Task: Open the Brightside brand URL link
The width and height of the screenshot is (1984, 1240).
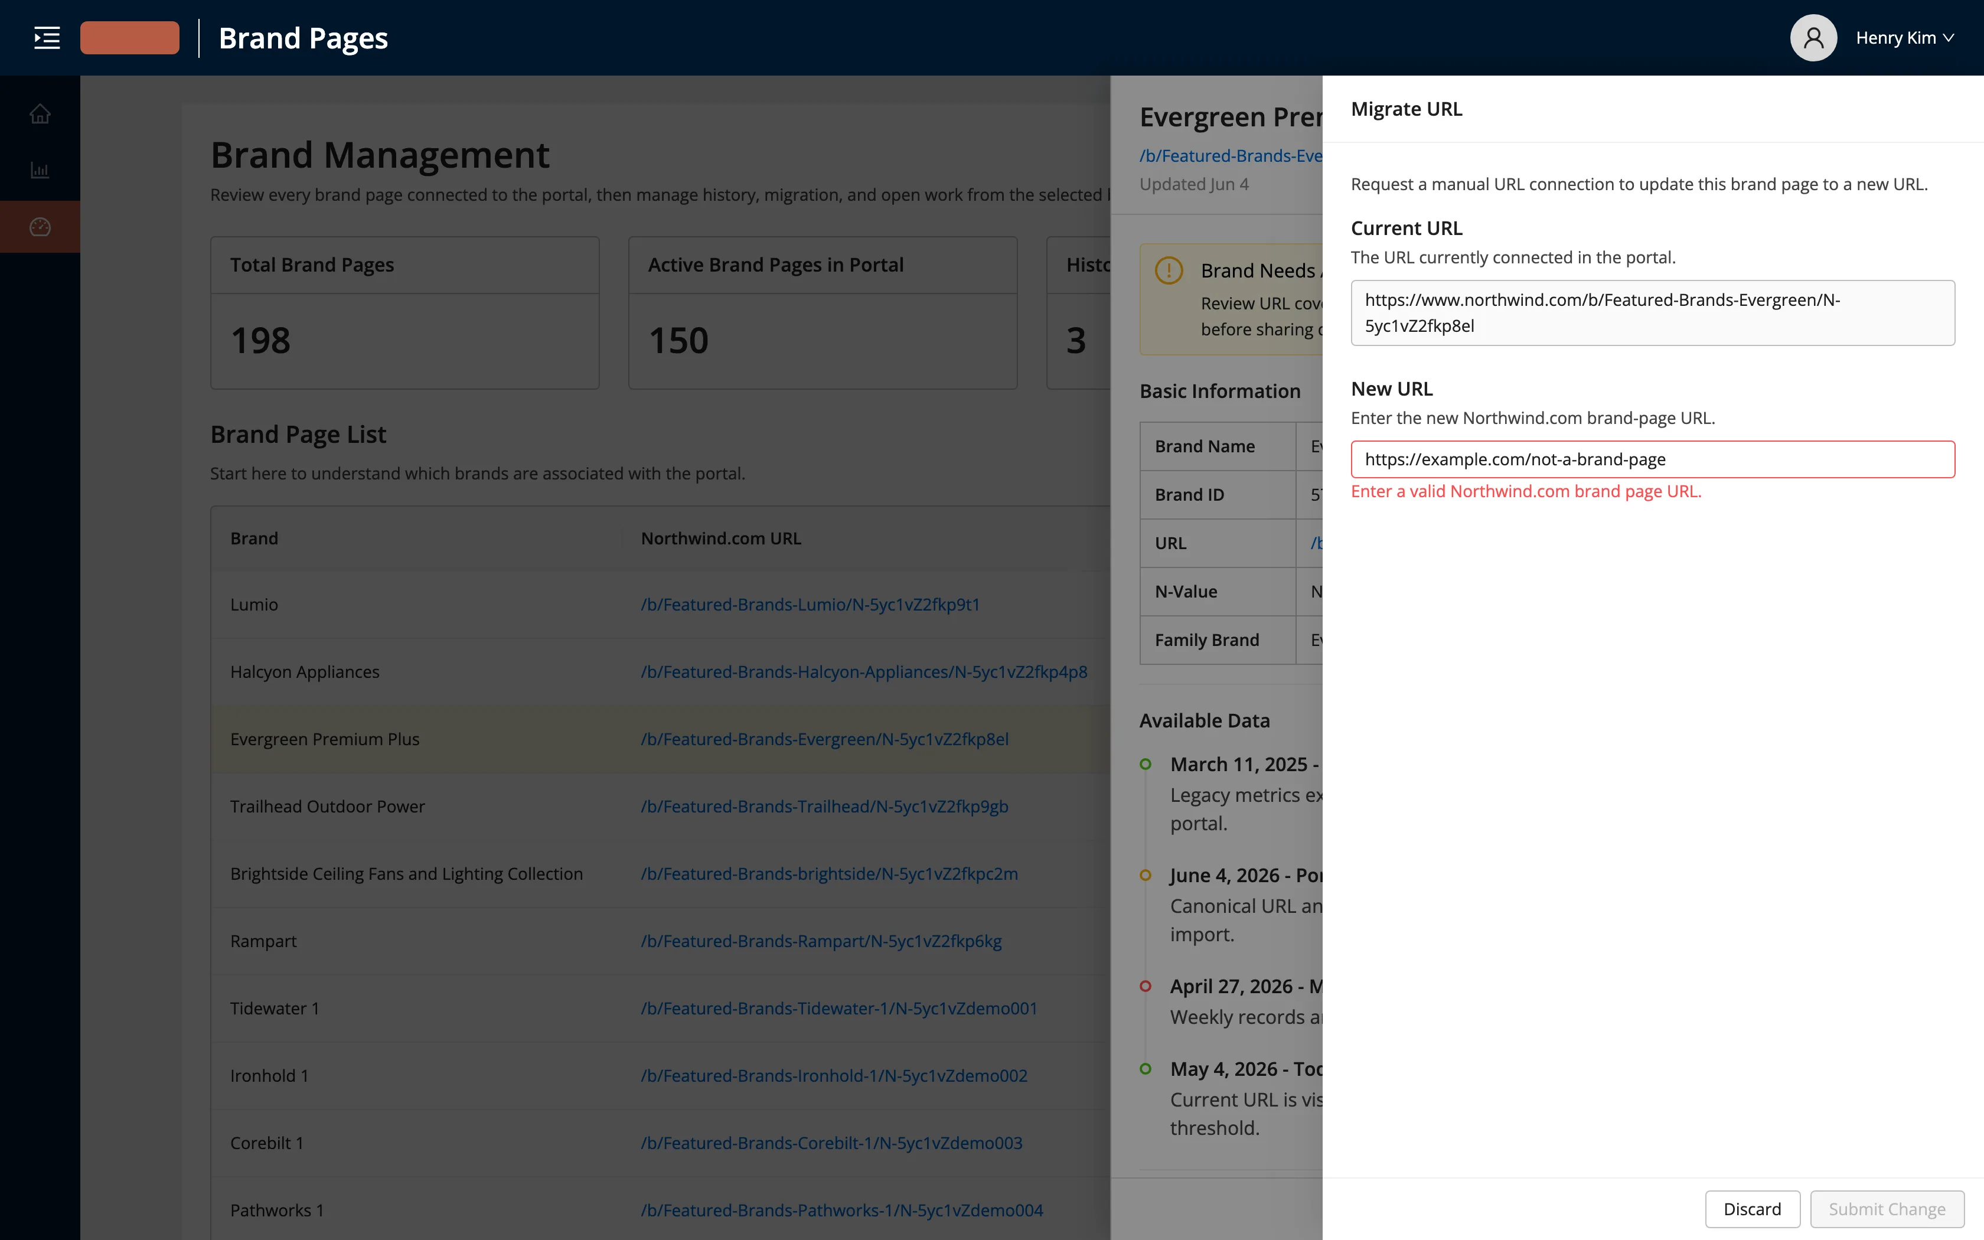Action: [x=829, y=873]
